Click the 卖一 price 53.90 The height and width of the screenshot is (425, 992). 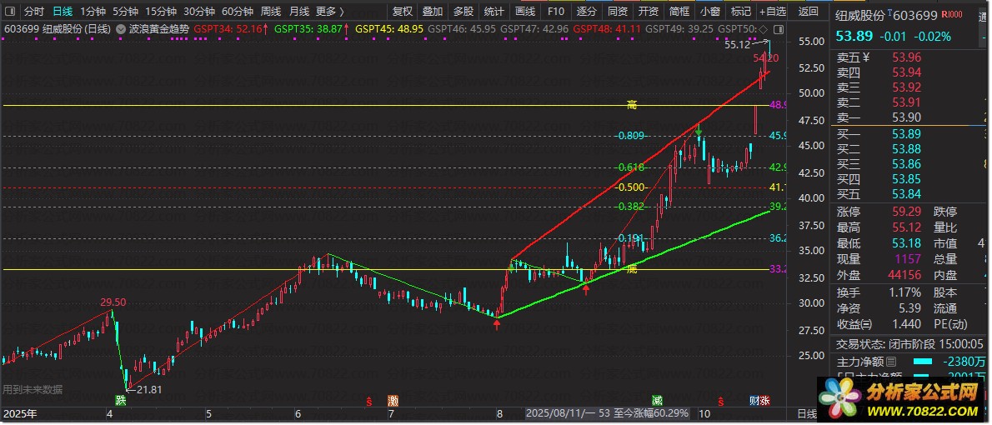click(907, 117)
